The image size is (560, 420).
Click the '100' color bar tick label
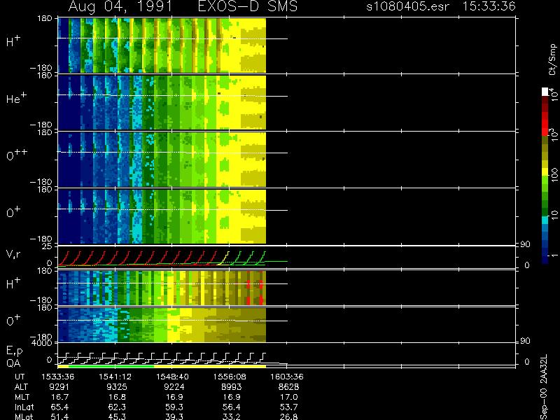[x=554, y=175]
